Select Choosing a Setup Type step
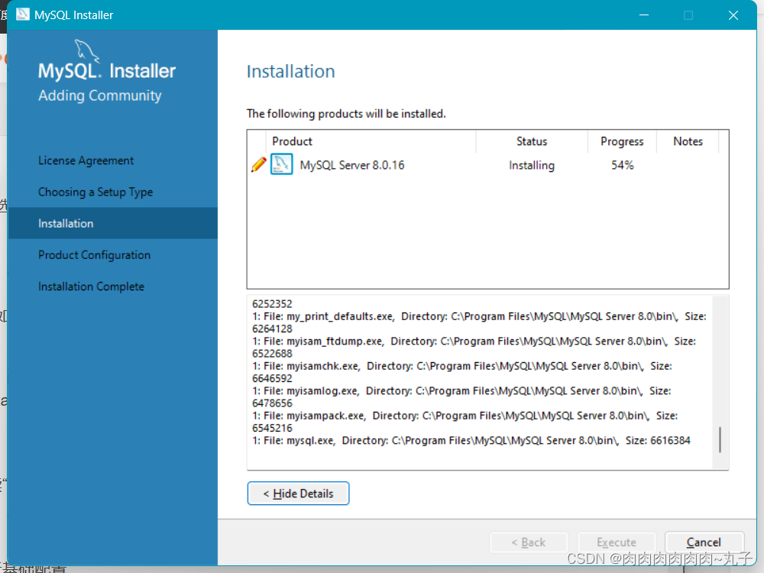Screen dimensions: 764x573 point(95,192)
